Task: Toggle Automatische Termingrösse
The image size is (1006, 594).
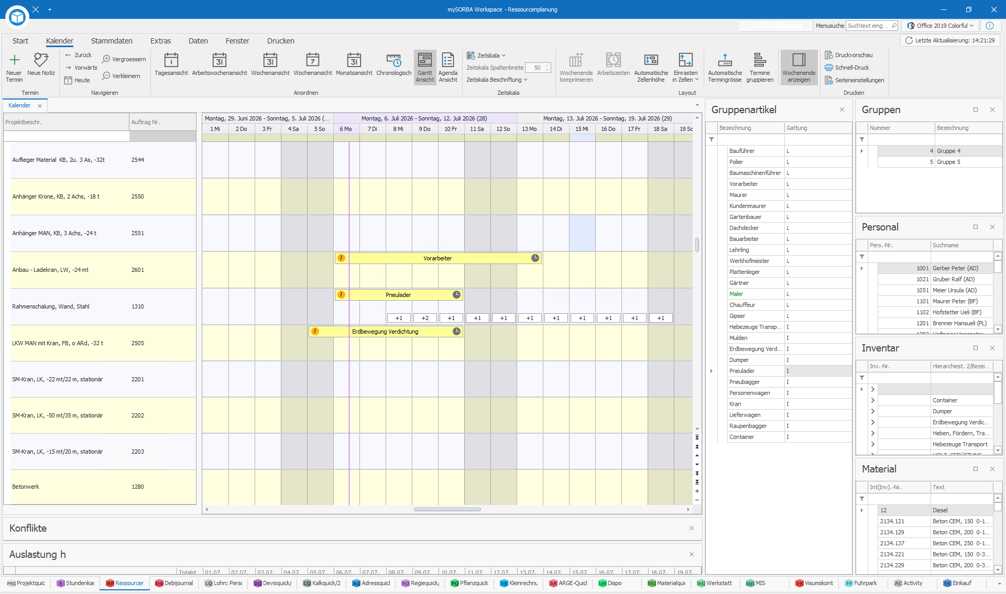Action: (725, 67)
